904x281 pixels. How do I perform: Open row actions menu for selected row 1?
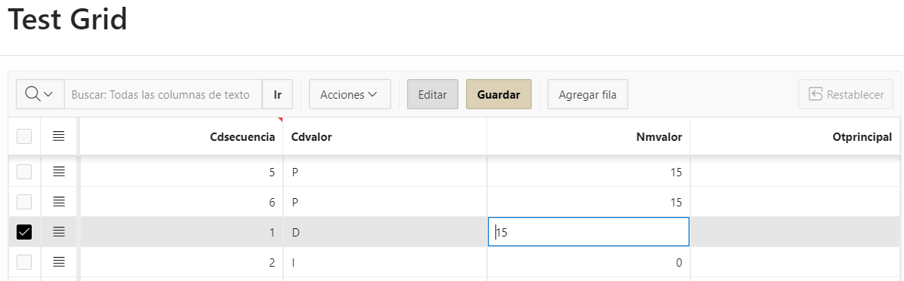tap(58, 231)
